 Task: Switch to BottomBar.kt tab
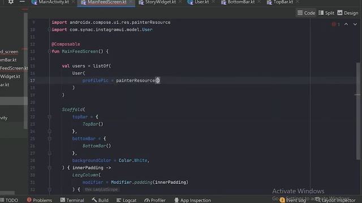pos(241,2)
